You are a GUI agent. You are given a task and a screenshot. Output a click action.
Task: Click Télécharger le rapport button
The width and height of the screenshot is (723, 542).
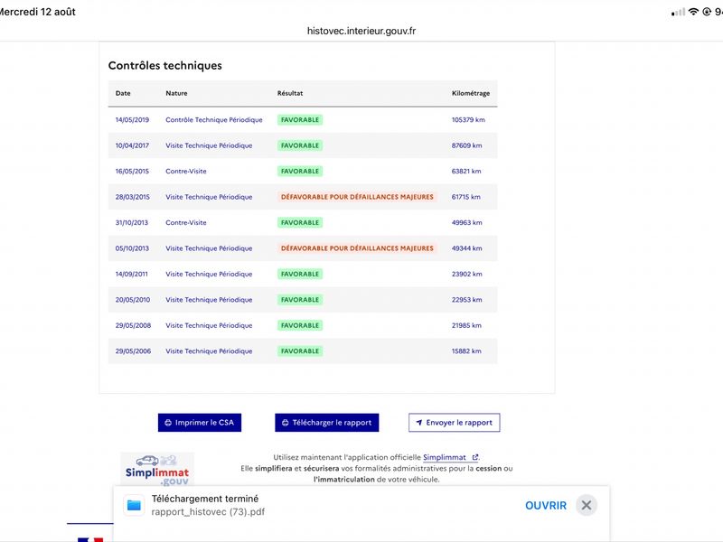327,422
